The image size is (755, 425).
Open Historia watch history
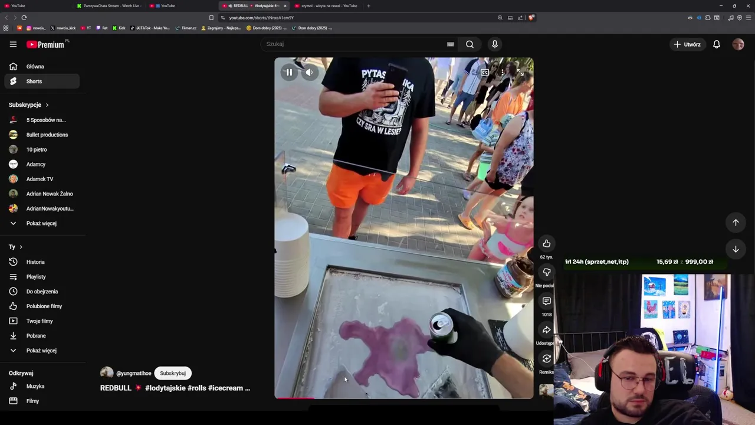coord(41,262)
